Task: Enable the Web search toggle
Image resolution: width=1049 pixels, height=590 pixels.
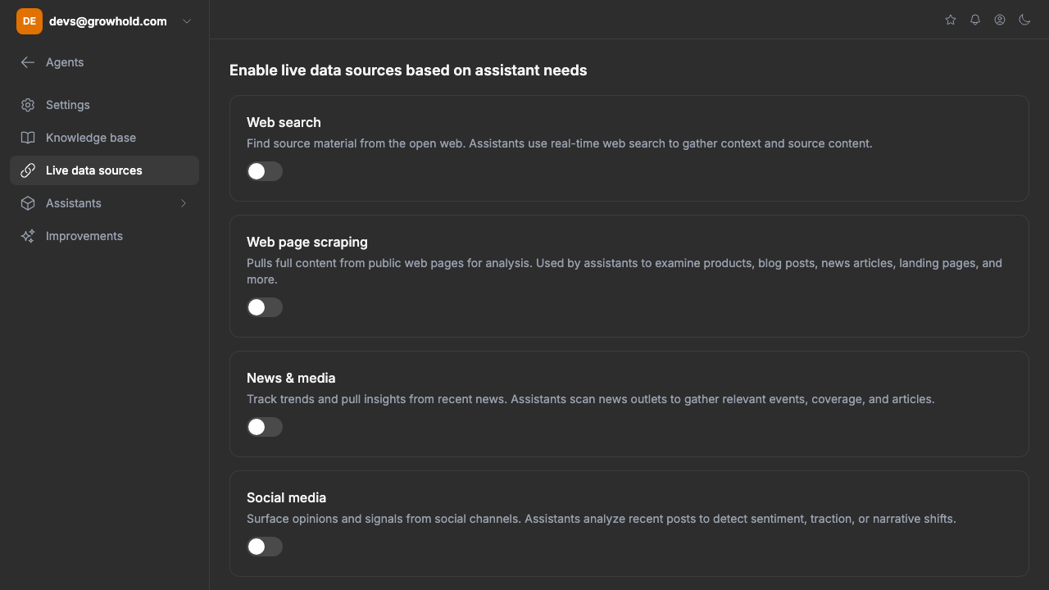Action: [265, 171]
